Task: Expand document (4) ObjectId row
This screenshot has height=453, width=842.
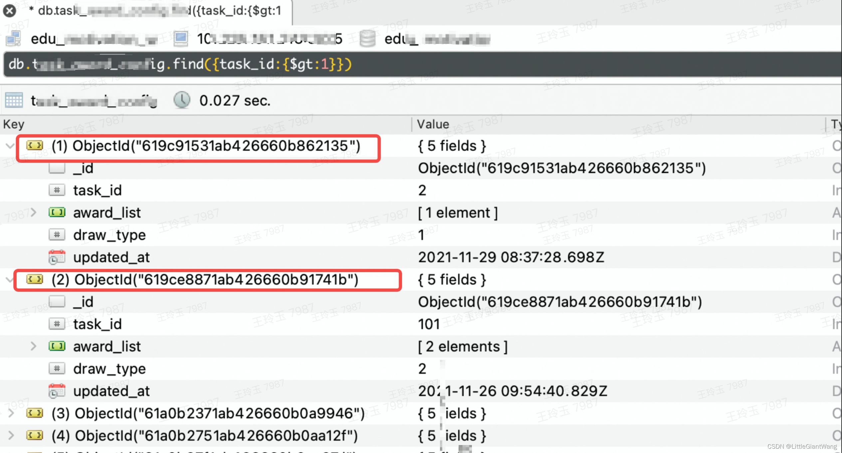Action: point(11,435)
